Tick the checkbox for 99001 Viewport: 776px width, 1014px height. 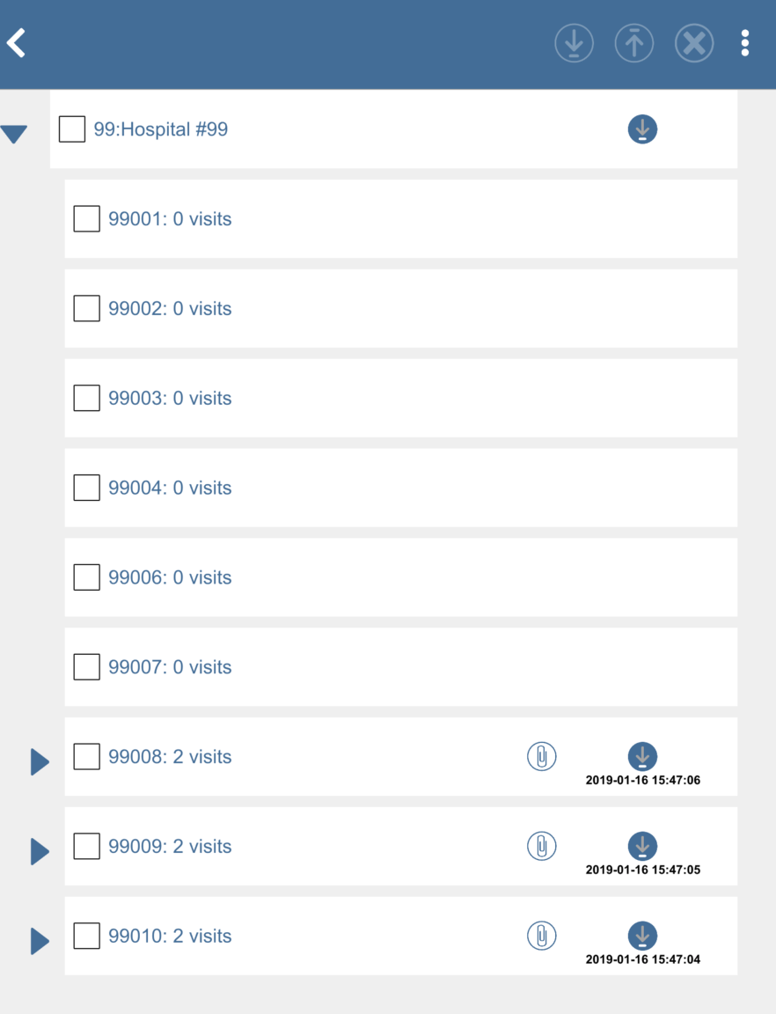tap(86, 219)
